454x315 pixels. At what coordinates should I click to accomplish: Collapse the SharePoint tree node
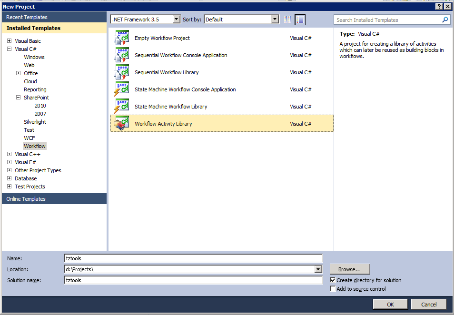[x=18, y=98]
